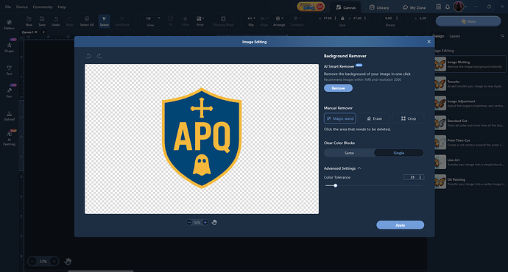Adjust the Color Tolerance slider handle
The width and height of the screenshot is (508, 272).
[335, 186]
